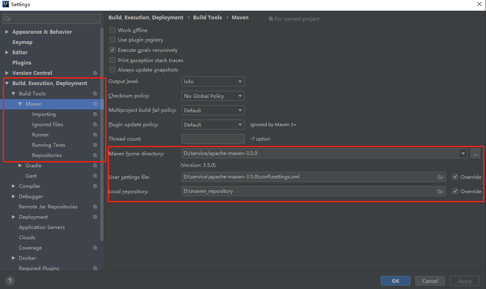This screenshot has width=486, height=289.
Task: Select Ignored Files under Maven
Action: (x=47, y=124)
